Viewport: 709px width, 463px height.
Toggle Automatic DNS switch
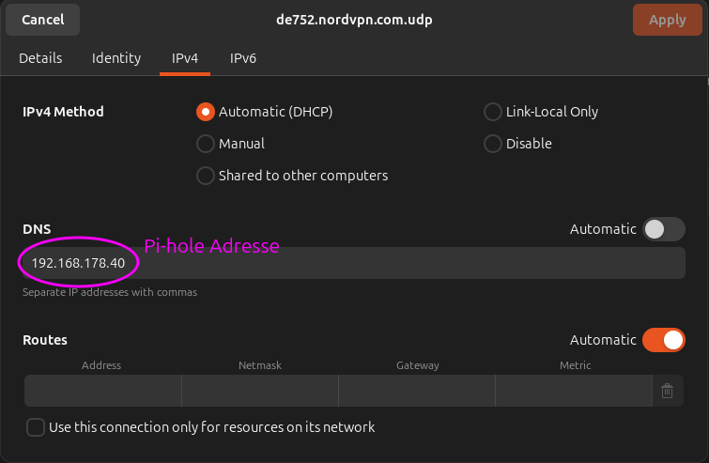pos(664,229)
